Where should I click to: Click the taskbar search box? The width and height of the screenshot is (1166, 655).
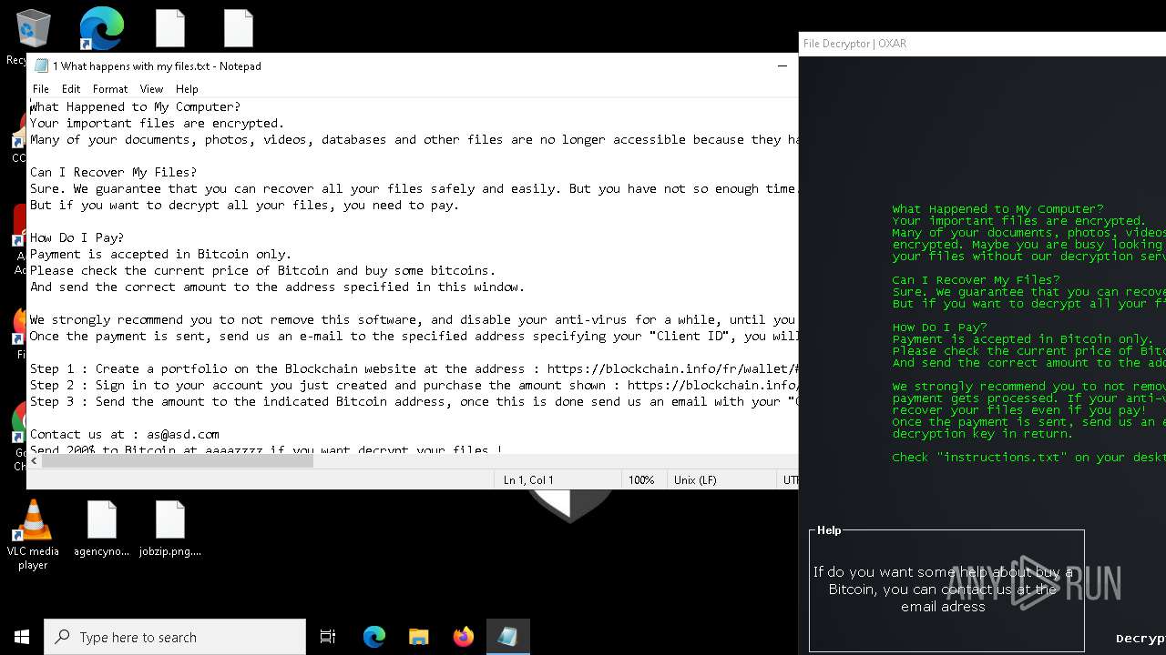[x=175, y=637]
